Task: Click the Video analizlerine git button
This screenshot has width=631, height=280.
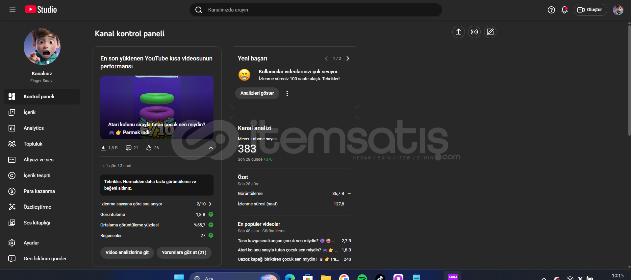Action: pyautogui.click(x=127, y=252)
